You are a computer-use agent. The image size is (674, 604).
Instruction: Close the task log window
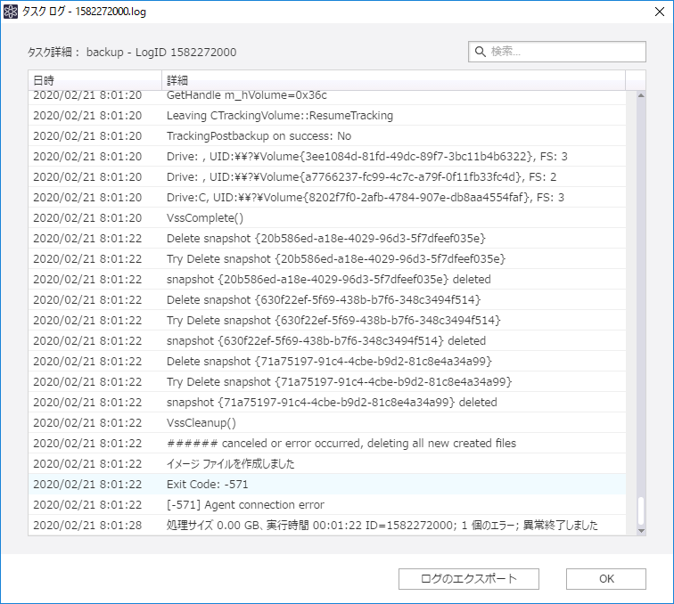coord(653,11)
